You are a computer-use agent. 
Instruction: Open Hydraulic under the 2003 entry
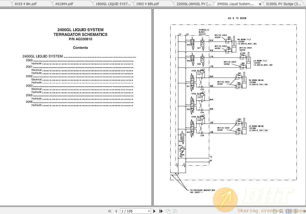coord(82,92)
